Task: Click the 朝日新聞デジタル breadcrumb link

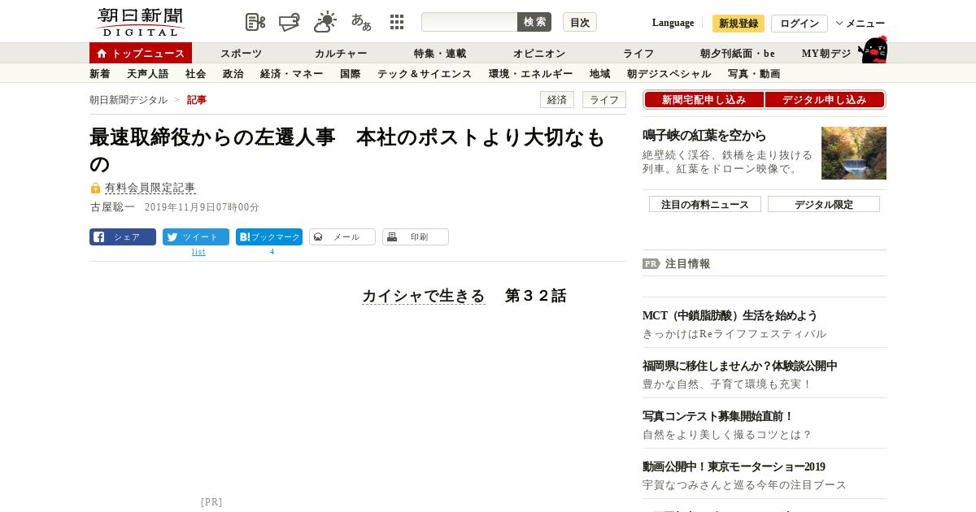Action: pos(129,100)
